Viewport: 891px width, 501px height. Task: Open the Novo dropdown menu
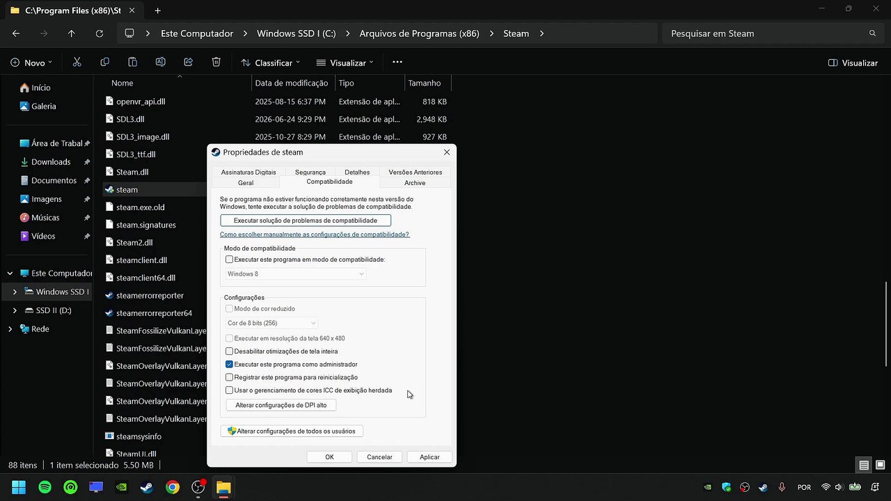click(31, 63)
